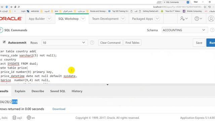Open the Top 500 Training Videos bookmark
The image size is (215, 121).
118,11
